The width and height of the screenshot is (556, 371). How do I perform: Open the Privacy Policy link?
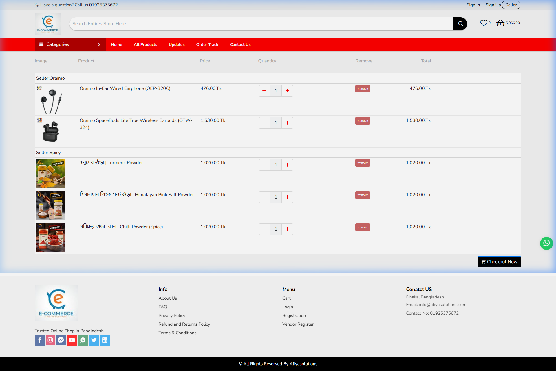[172, 315]
